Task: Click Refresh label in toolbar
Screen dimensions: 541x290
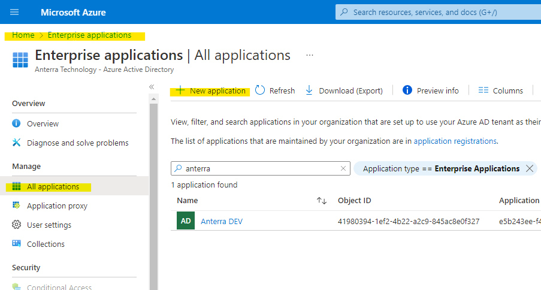Action: (x=282, y=91)
